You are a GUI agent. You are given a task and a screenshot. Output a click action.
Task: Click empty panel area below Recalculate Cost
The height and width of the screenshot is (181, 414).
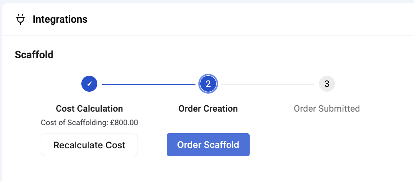(89, 169)
